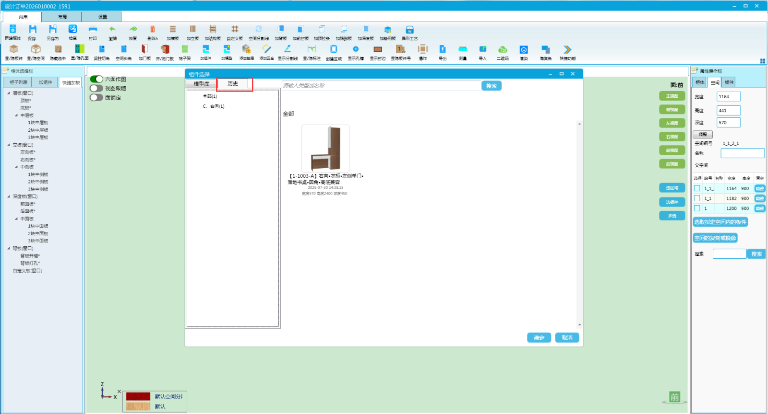Screen dimensions: 768x414
Task: Click the 俯视图 top view button
Action: pyautogui.click(x=672, y=110)
